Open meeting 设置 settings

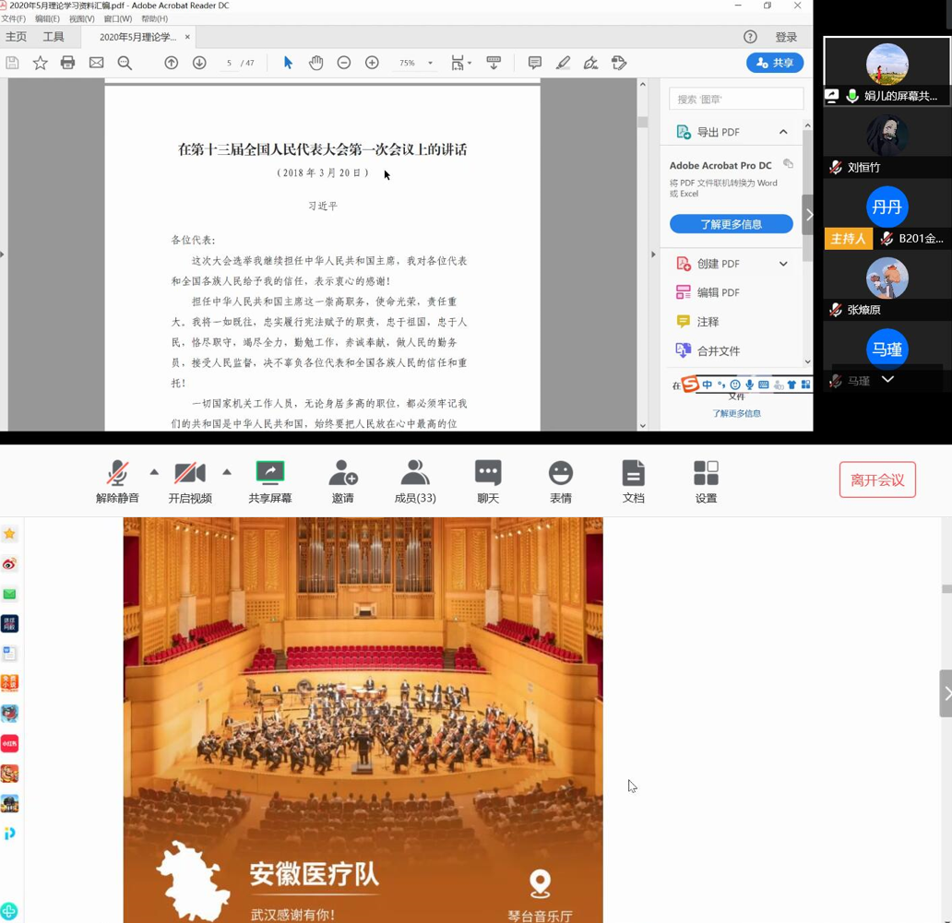click(706, 481)
